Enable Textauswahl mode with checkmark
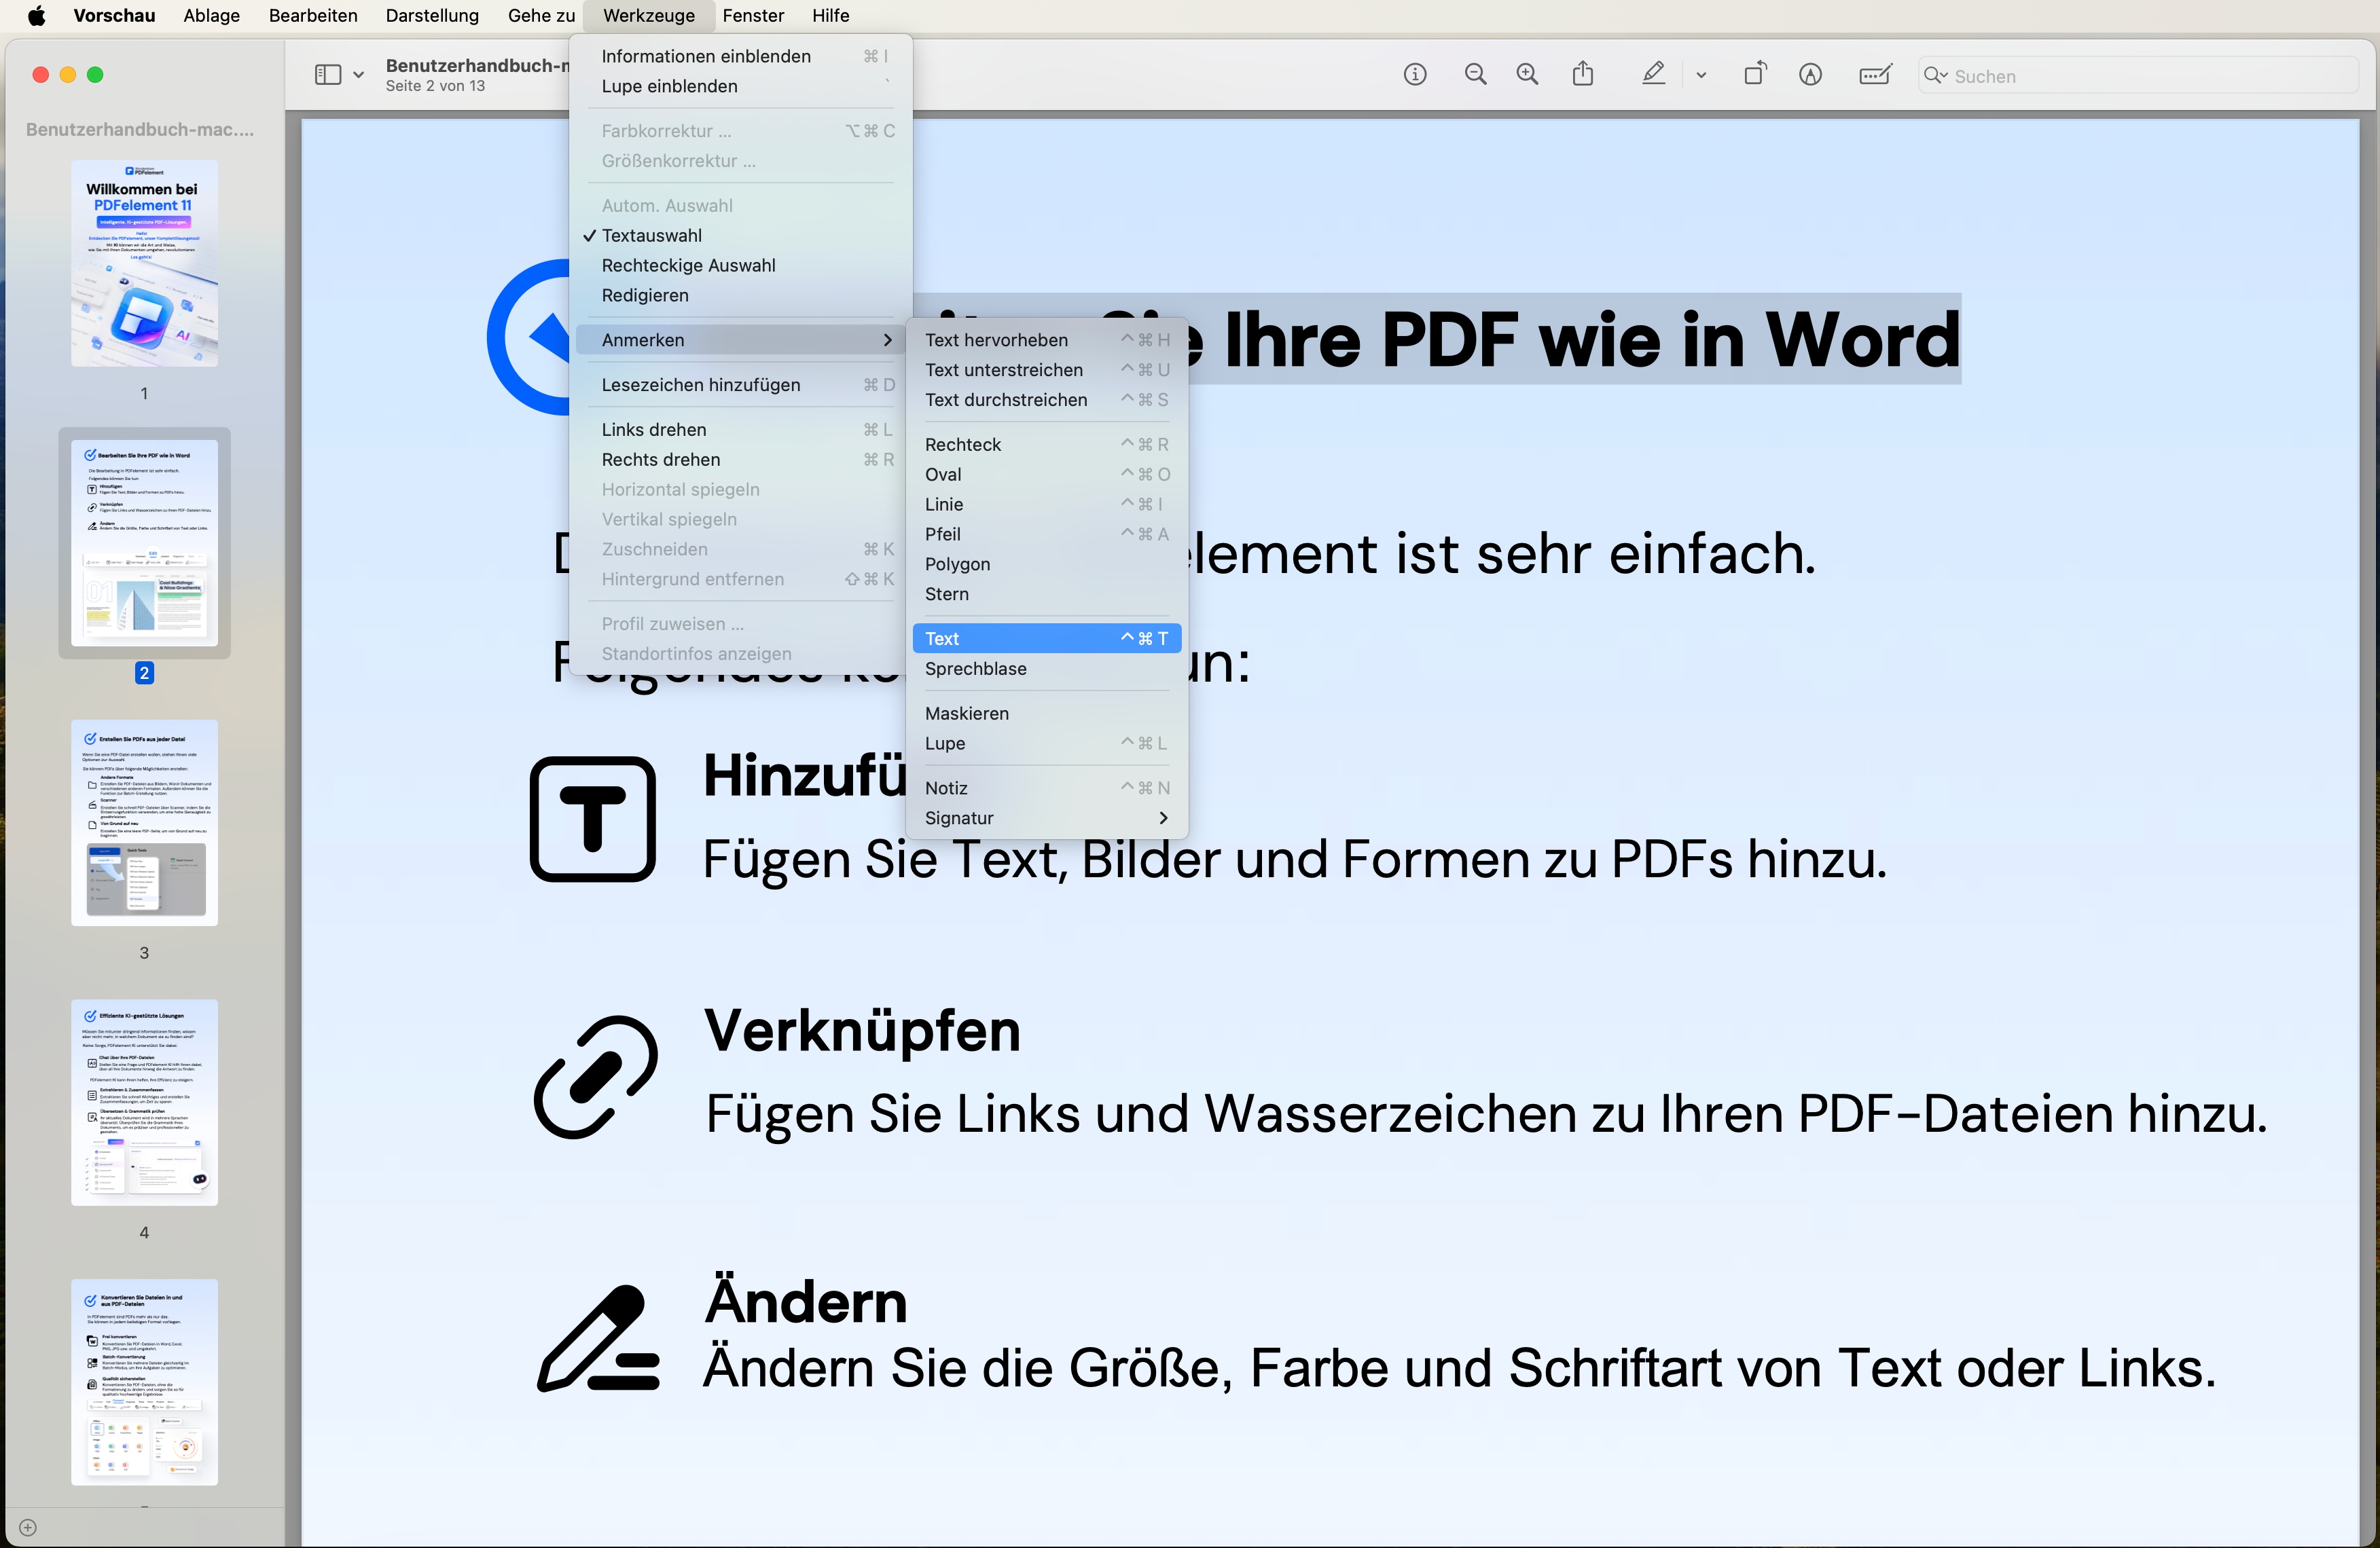 (x=651, y=234)
